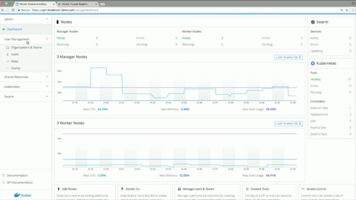
Task: Click the Swarm panel icon
Action: (x=313, y=22)
